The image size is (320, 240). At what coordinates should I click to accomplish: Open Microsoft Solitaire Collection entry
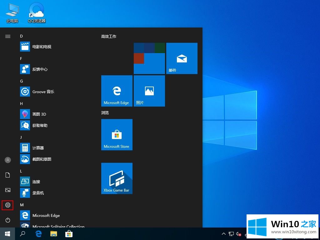55,224
